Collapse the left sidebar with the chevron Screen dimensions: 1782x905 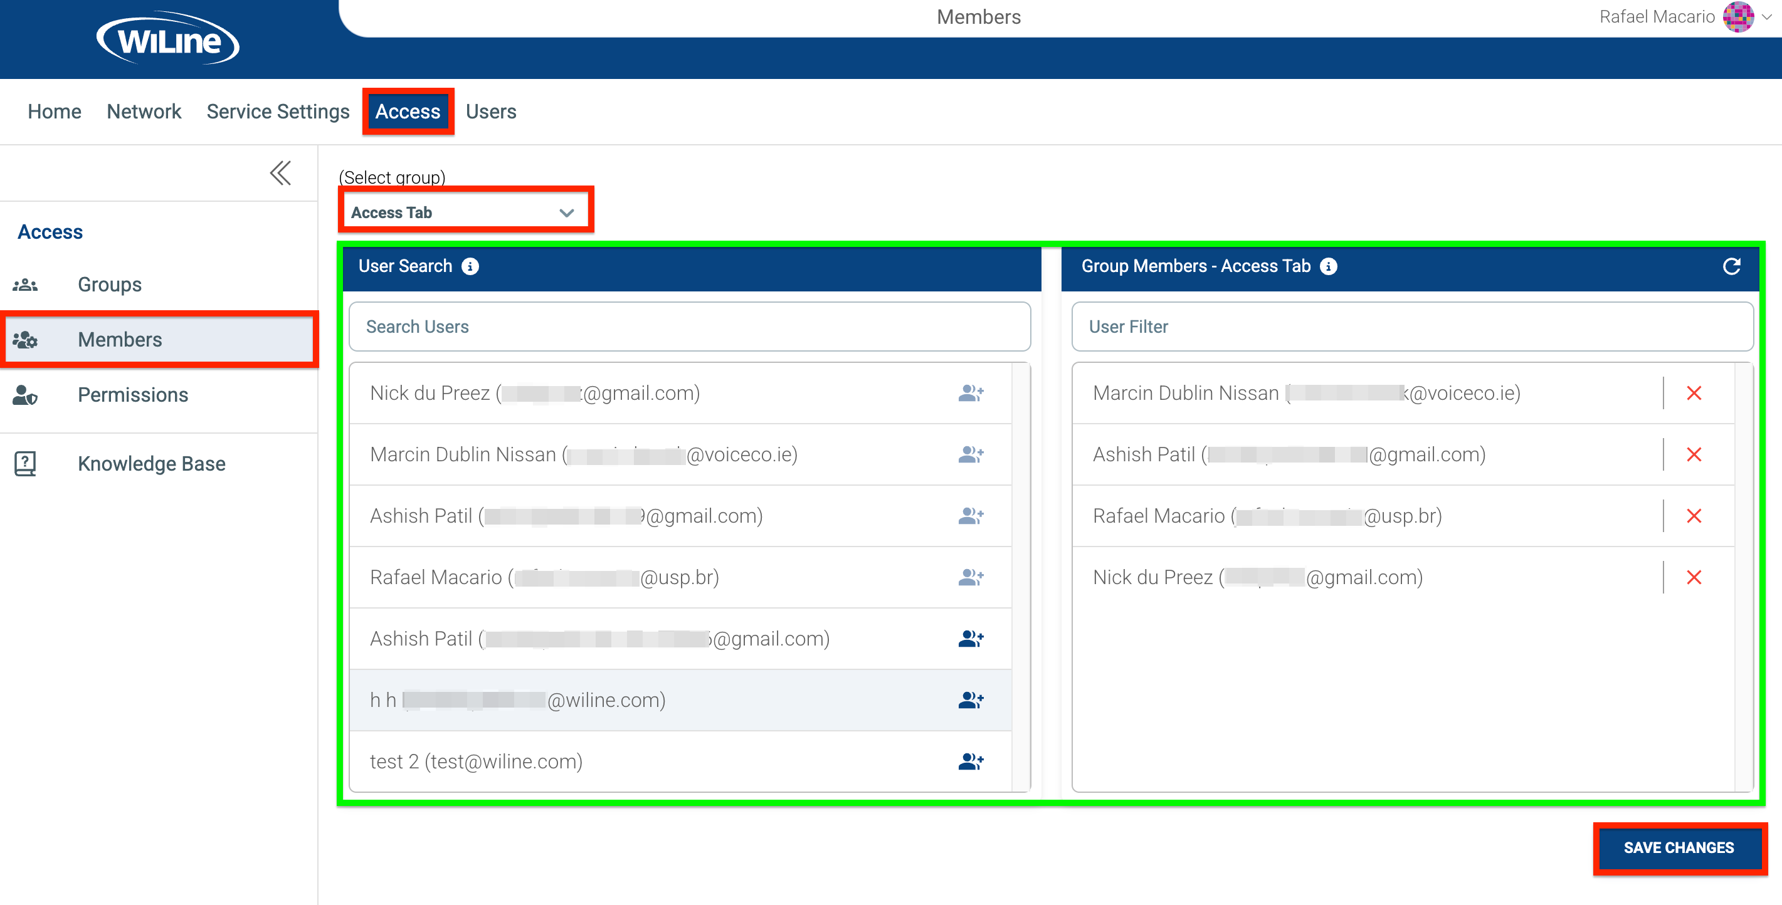point(280,174)
